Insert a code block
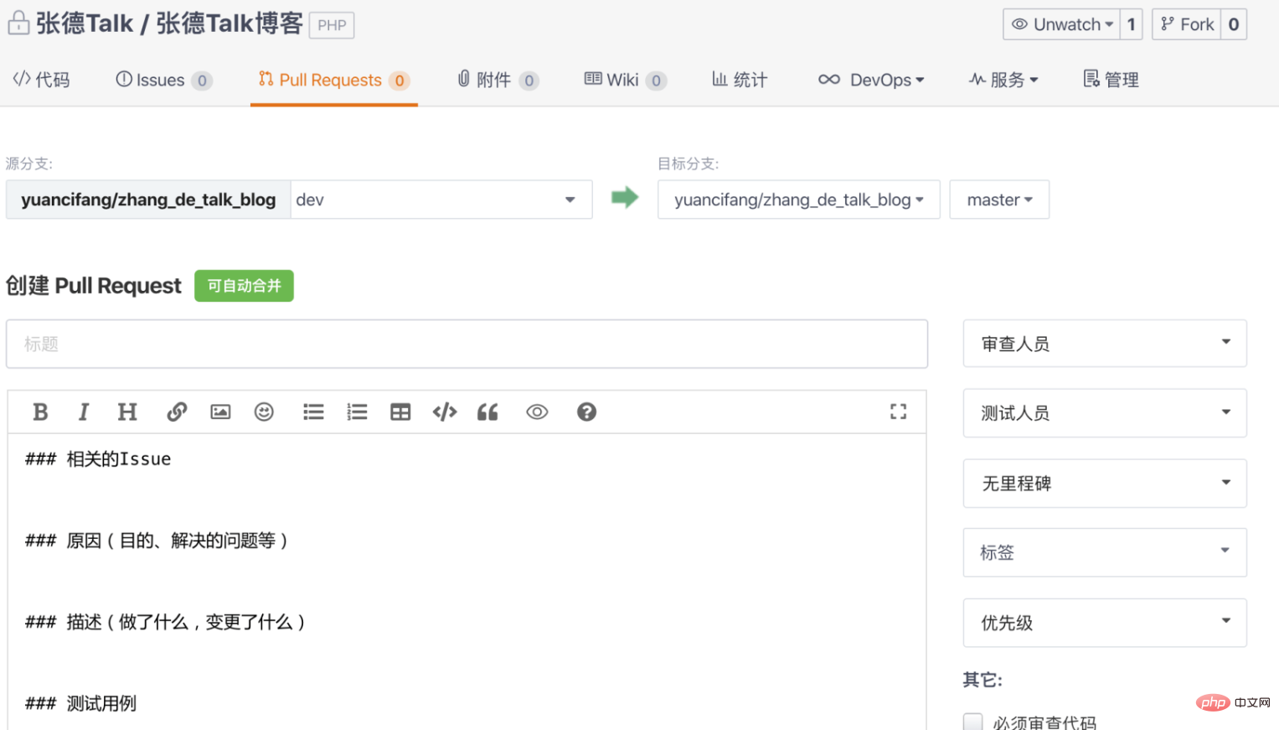1279x730 pixels. click(x=445, y=412)
